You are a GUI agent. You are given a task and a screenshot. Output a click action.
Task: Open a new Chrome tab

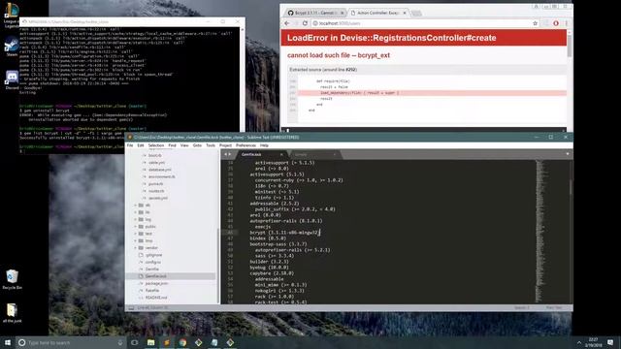coord(416,13)
